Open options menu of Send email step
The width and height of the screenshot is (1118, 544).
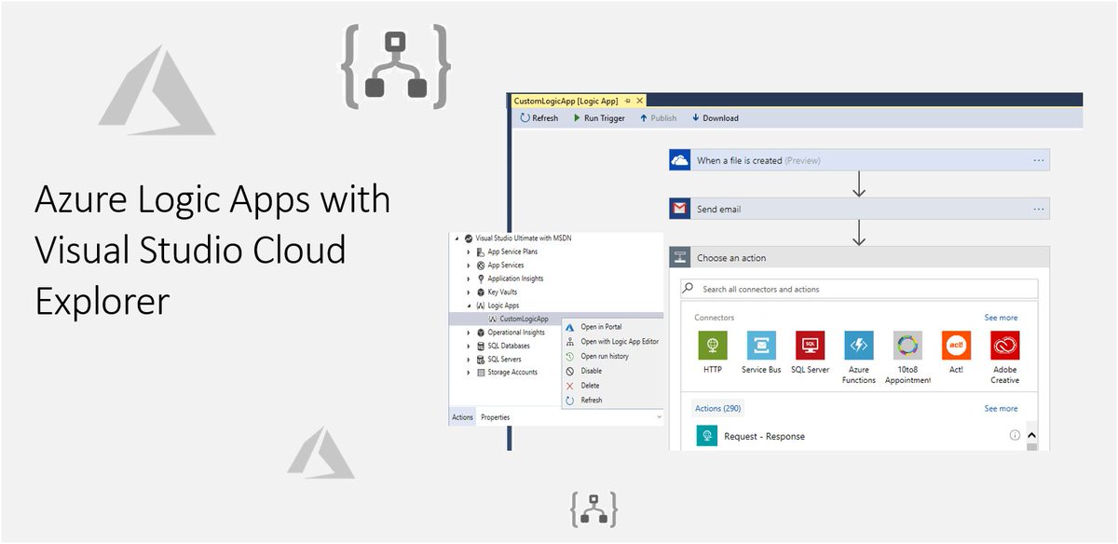tap(1039, 209)
